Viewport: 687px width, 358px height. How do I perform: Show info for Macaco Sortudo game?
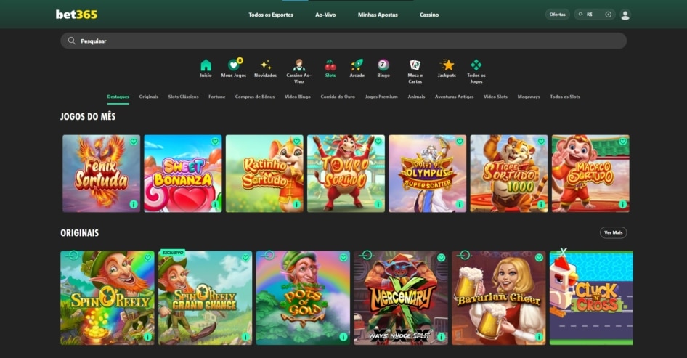point(622,204)
